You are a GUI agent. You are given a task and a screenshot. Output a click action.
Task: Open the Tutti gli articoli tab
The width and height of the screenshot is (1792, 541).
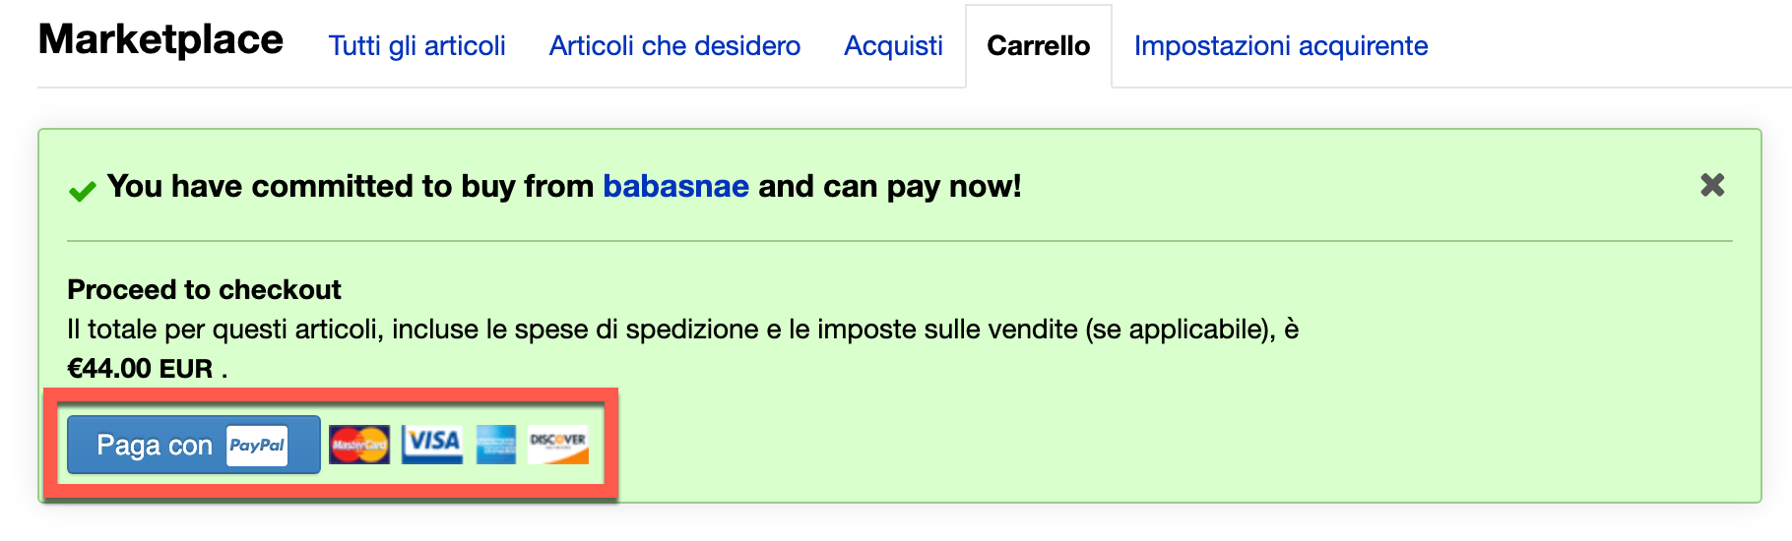click(416, 46)
